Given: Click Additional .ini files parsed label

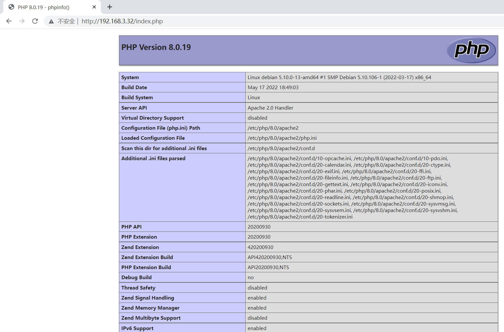Looking at the screenshot, I should coord(153,159).
